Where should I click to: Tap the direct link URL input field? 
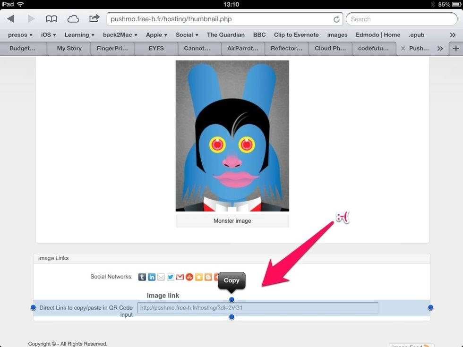(257, 308)
